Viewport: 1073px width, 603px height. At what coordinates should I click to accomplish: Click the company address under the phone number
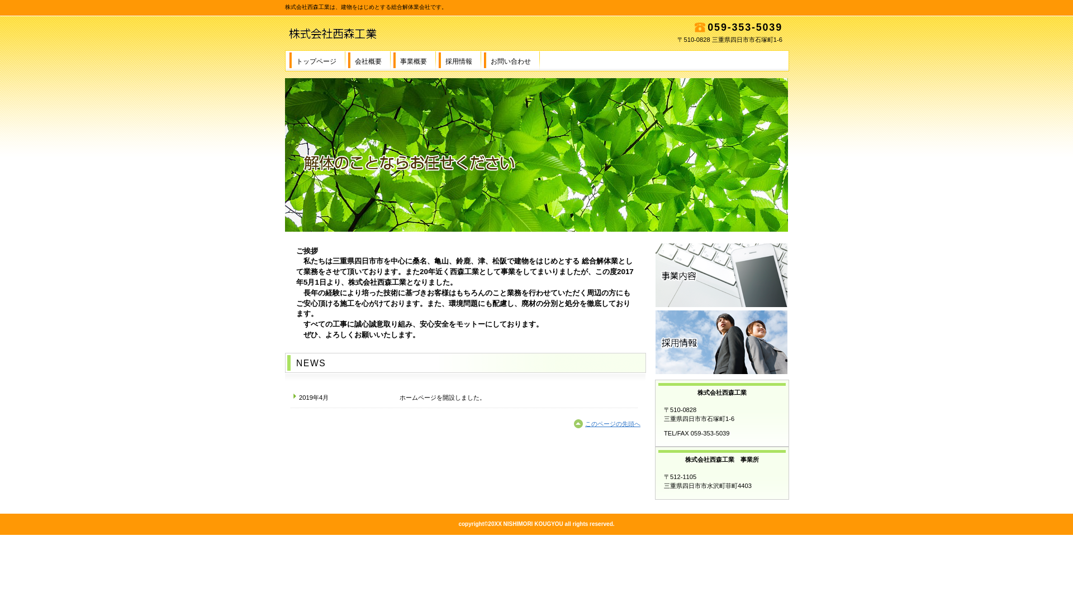729,40
